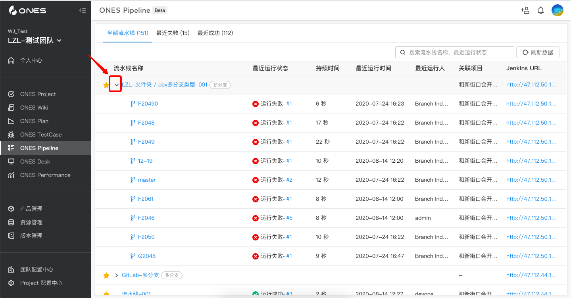This screenshot has width=571, height=298.
Task: Open the user avatar menu
Action: click(x=558, y=10)
